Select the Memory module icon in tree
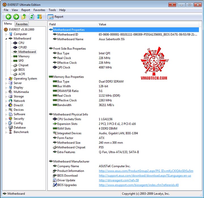Image resolution: width=204 pixels, height=198 pixels. coord(15,56)
